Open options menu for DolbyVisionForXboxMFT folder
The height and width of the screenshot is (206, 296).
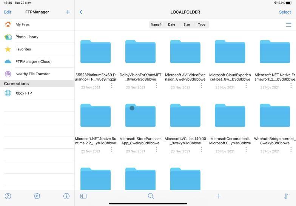coord(156,85)
